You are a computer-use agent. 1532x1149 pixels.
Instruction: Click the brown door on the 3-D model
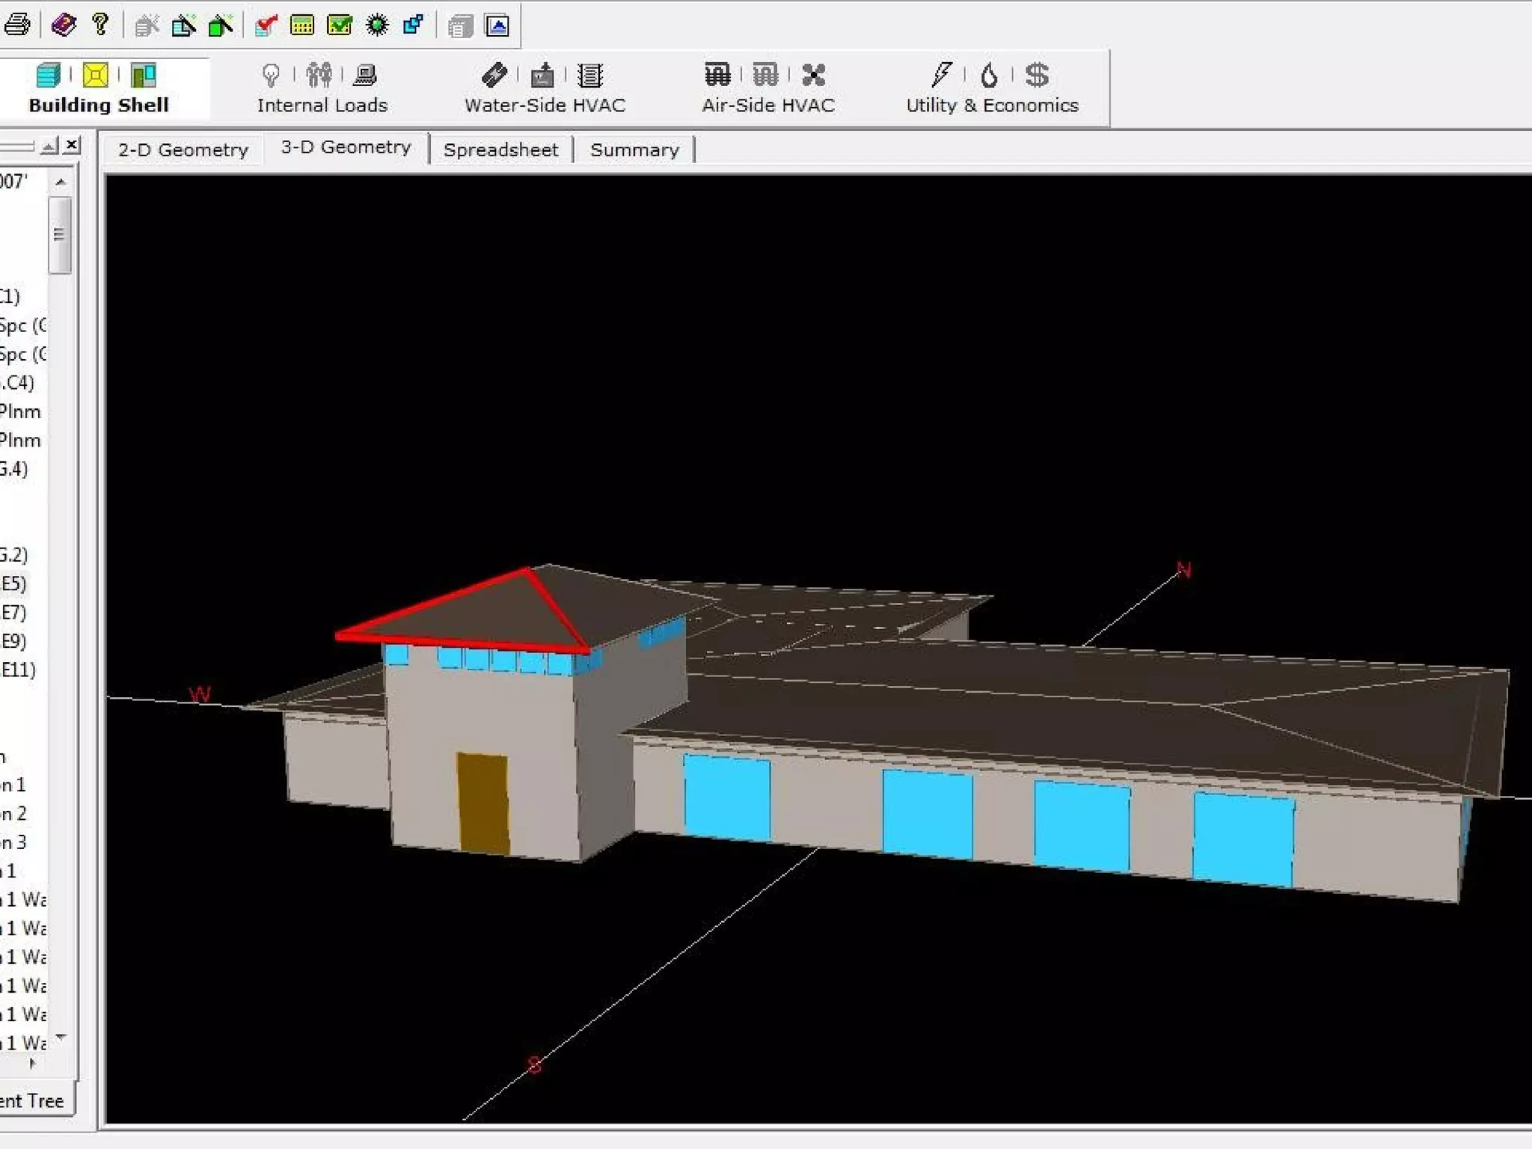[x=484, y=803]
